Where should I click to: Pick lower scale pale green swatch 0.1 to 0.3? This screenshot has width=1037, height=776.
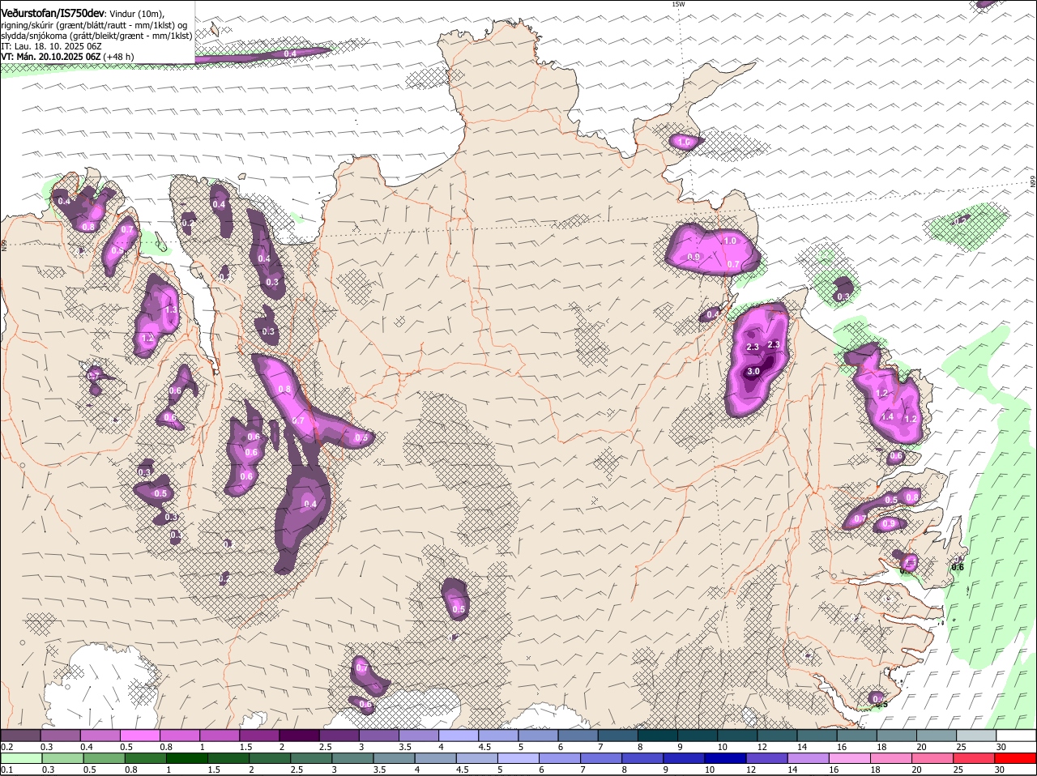pos(20,757)
